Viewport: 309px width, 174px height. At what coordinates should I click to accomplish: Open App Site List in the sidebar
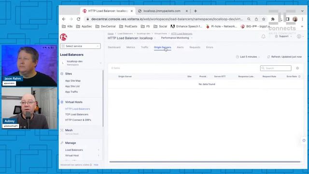(72, 86)
